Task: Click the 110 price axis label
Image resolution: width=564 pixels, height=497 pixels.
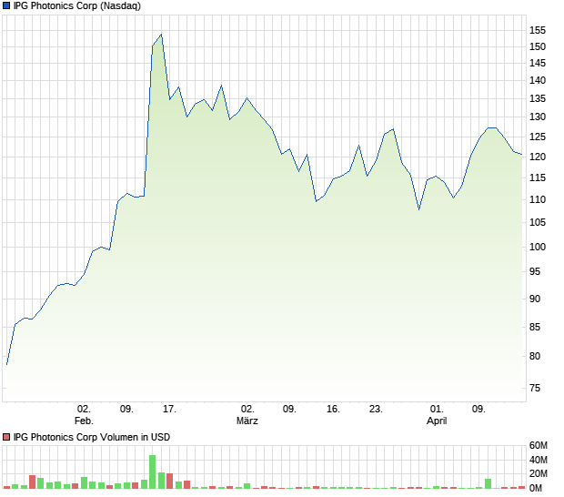Action: tap(538, 199)
